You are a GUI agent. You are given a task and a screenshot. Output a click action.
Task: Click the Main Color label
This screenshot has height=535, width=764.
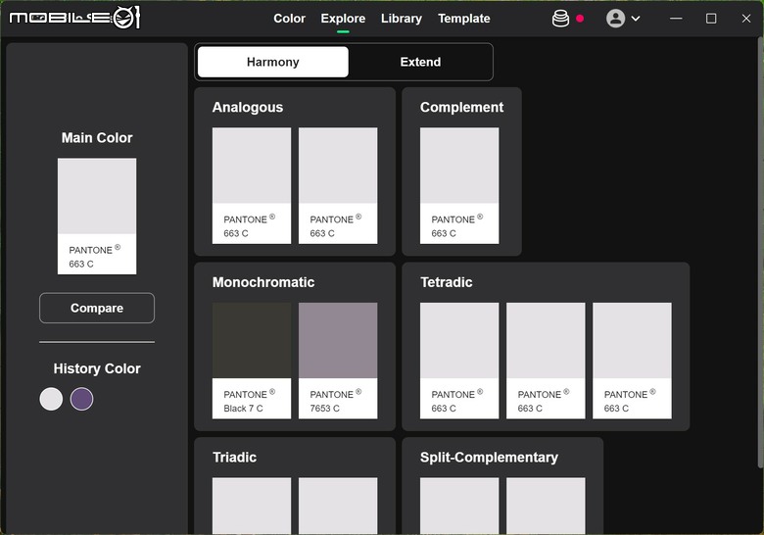pyautogui.click(x=97, y=138)
